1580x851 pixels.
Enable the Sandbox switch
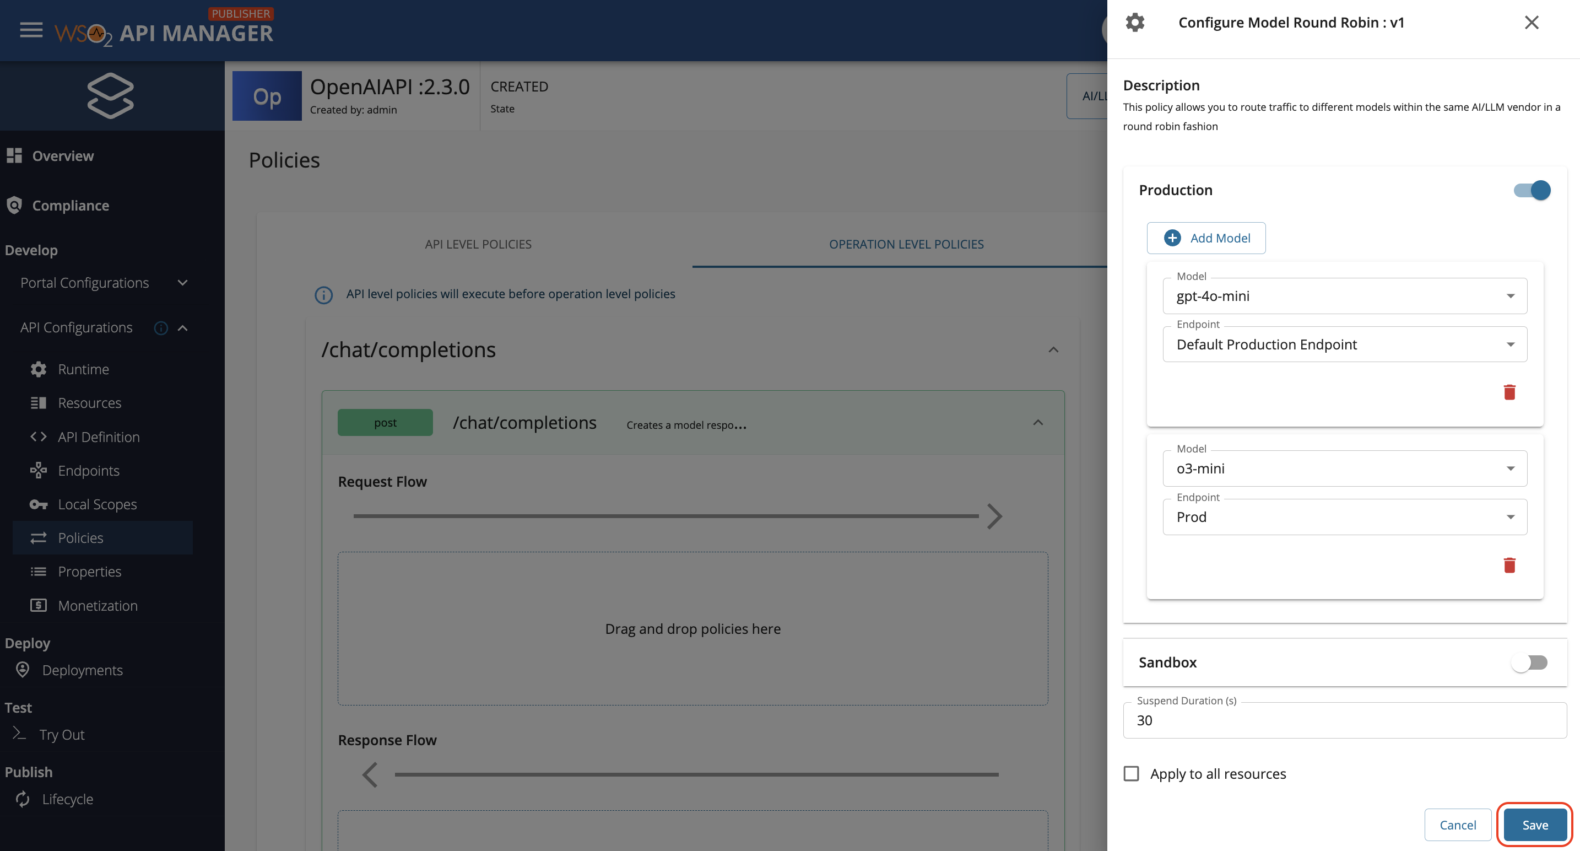tap(1529, 663)
